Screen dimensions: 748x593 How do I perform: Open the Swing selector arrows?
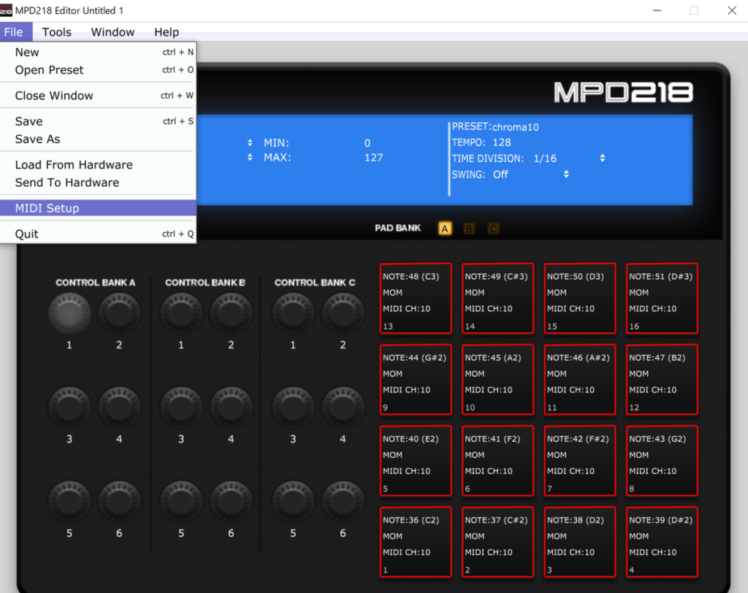566,174
